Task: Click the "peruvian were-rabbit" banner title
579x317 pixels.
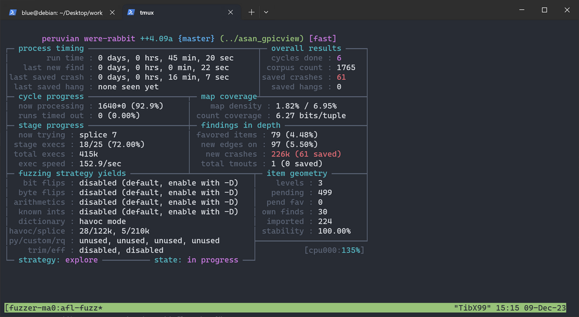Action: coord(89,39)
